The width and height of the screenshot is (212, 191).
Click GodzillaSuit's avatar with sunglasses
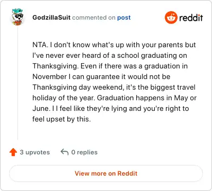pos(17,17)
